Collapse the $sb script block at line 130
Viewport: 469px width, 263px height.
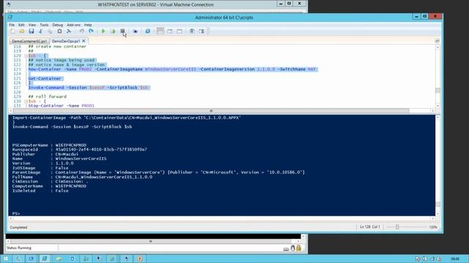click(x=26, y=102)
